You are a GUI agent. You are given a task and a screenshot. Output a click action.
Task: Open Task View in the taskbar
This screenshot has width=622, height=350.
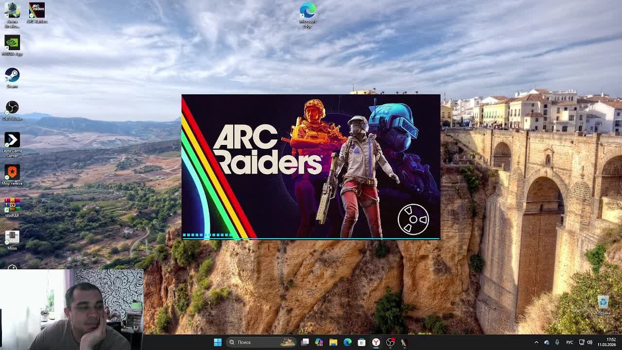pos(305,342)
